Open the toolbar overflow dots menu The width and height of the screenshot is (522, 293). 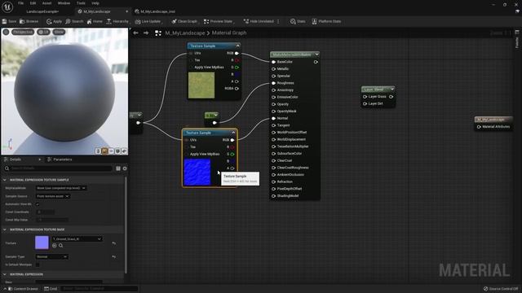(278, 21)
